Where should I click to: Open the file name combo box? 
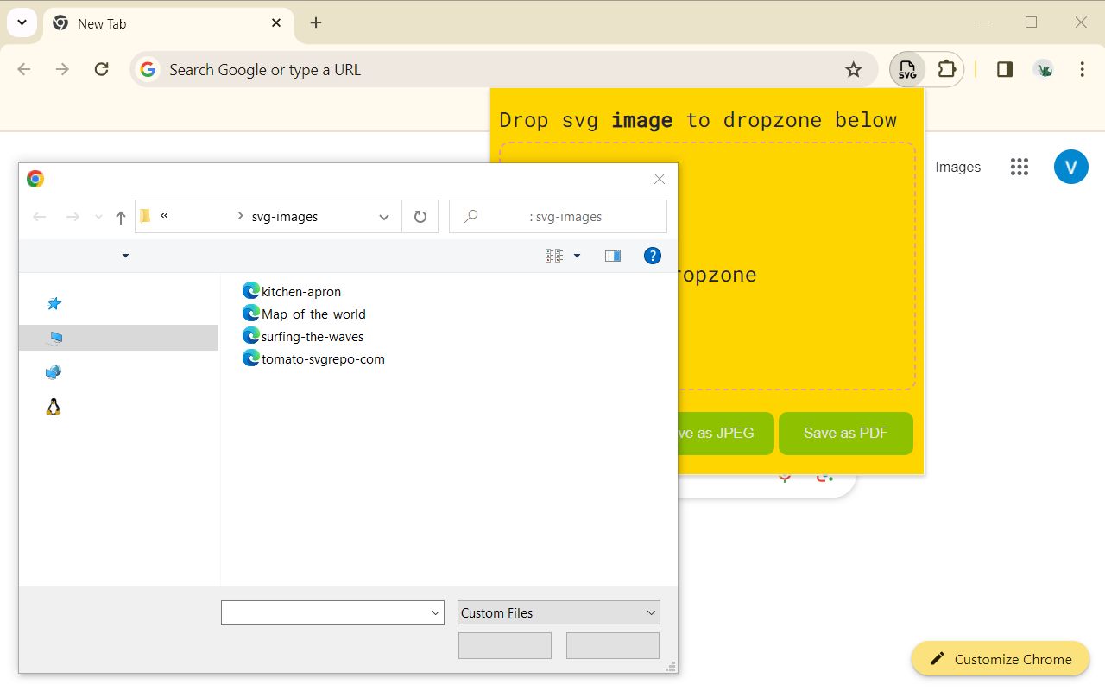(x=332, y=613)
